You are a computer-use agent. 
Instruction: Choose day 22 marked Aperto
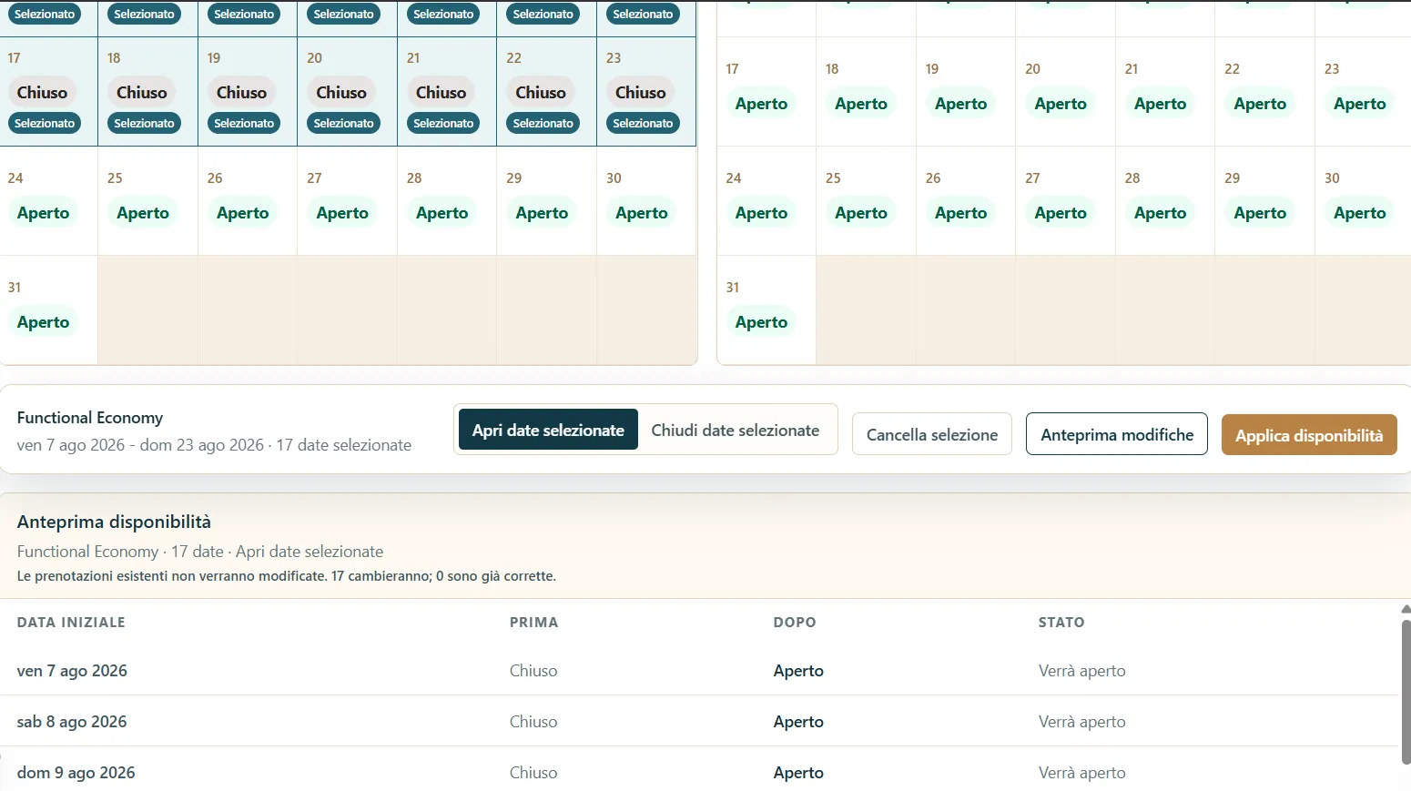click(x=1264, y=92)
